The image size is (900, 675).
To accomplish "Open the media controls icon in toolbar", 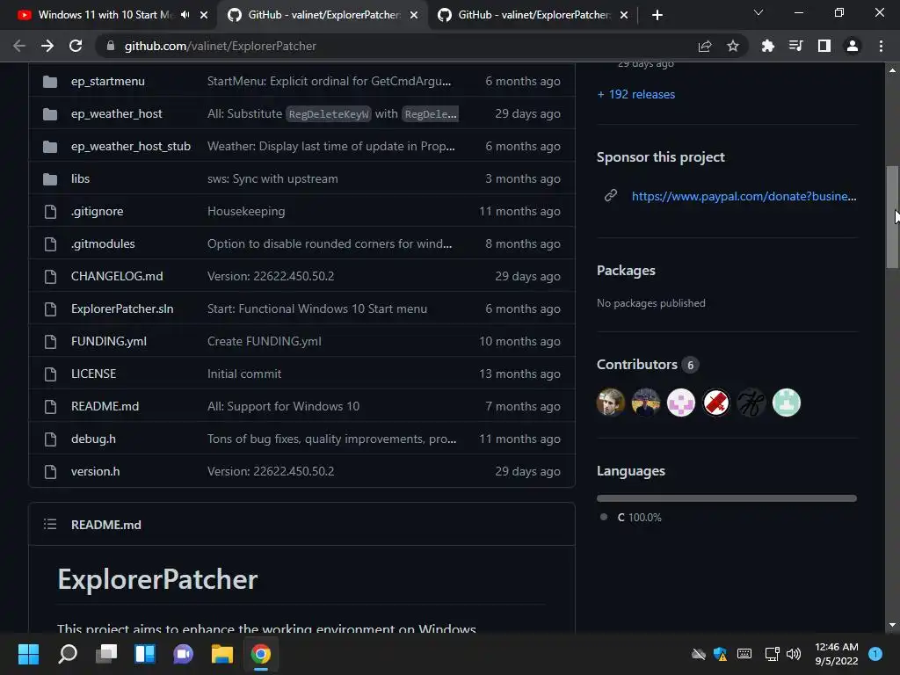I will [x=795, y=46].
